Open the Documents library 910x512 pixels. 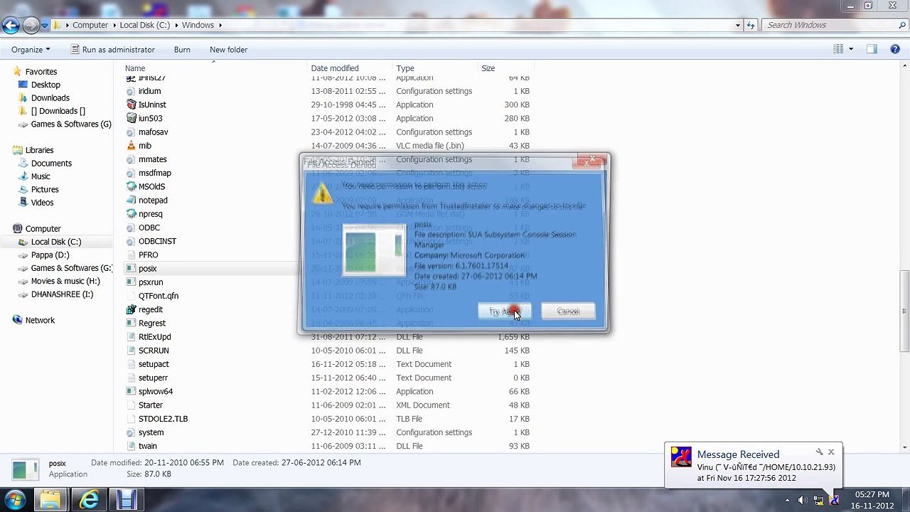[x=51, y=164]
